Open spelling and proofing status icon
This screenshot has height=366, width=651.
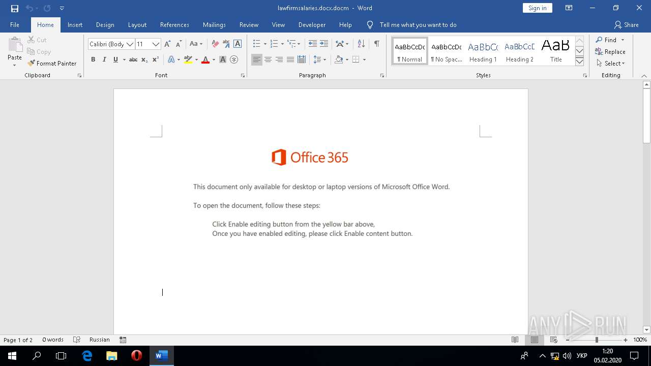pyautogui.click(x=77, y=340)
